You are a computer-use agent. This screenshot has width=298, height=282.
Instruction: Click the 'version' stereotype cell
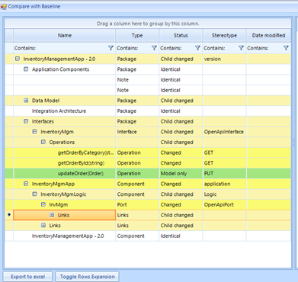pos(224,59)
